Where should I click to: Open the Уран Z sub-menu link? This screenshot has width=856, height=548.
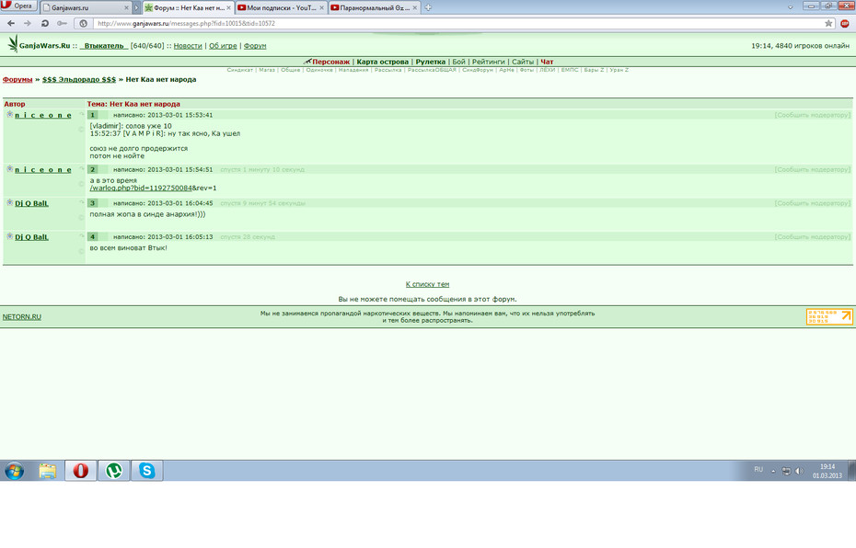click(619, 70)
